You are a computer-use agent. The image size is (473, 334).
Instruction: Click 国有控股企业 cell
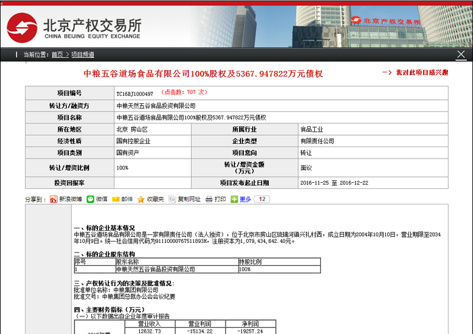point(153,141)
